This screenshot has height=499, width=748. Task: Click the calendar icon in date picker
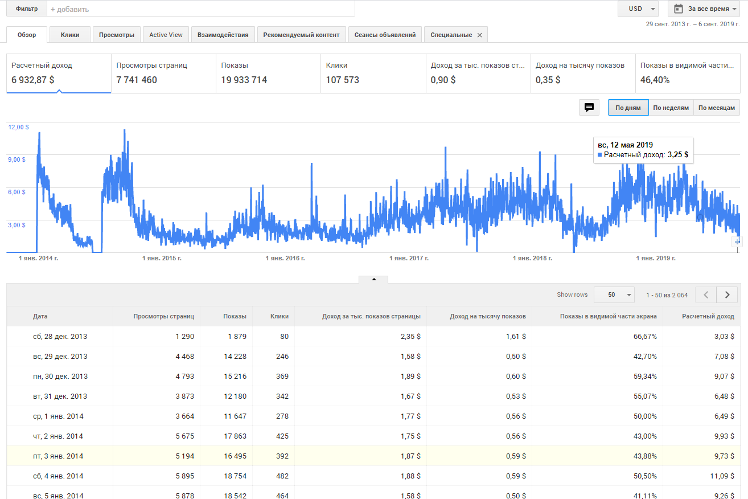[679, 9]
